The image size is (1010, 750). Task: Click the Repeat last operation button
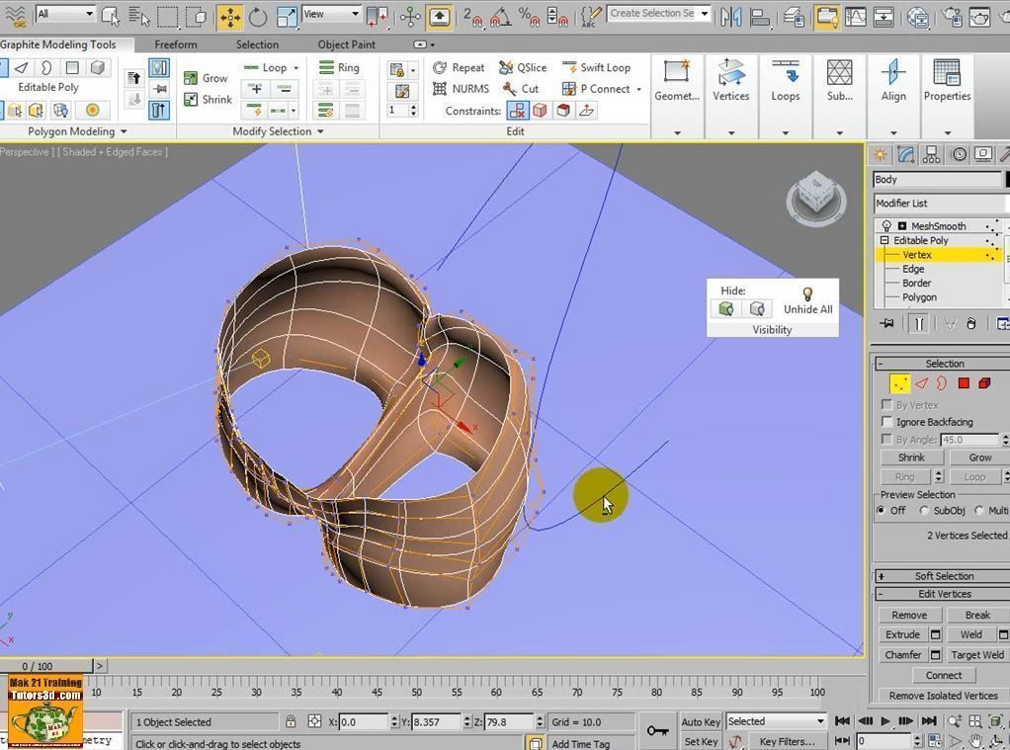tap(459, 67)
